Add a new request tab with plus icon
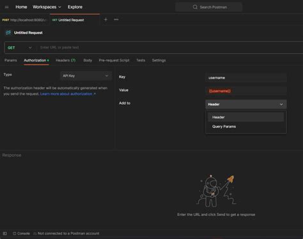The height and width of the screenshot is (239, 303). pos(105,20)
